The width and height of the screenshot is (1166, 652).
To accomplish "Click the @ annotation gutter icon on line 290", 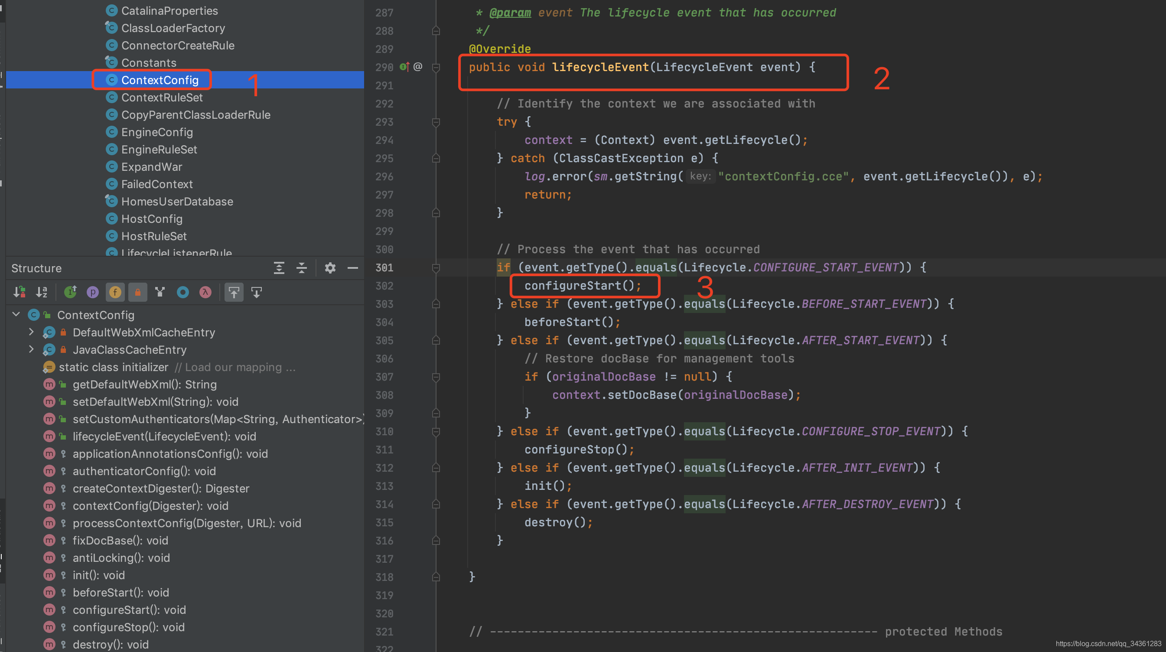I will pos(418,67).
